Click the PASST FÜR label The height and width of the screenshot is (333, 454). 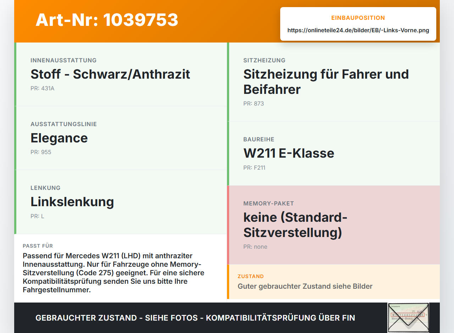38,246
